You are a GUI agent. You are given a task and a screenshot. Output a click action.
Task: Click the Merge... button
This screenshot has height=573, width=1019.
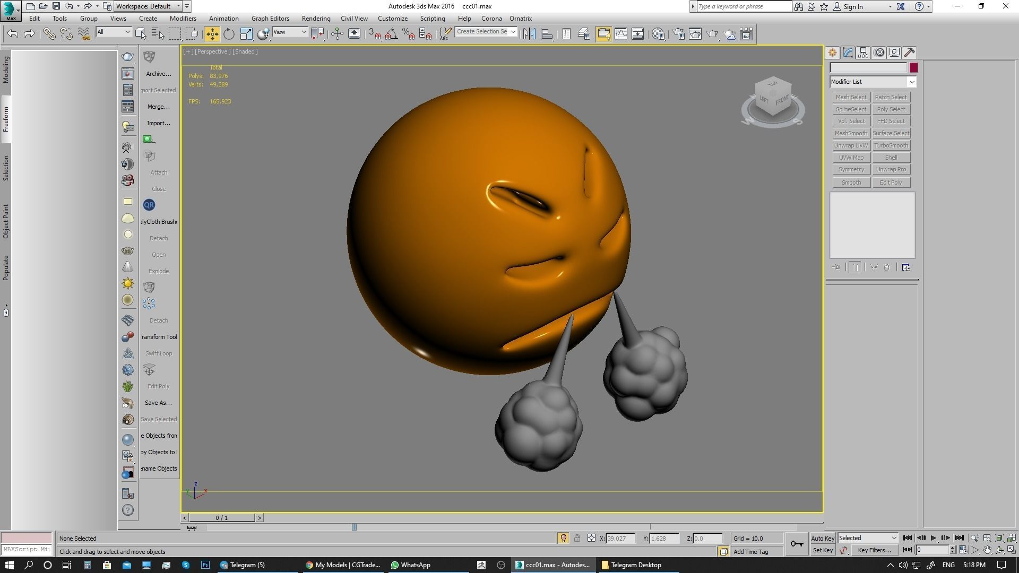click(x=158, y=107)
